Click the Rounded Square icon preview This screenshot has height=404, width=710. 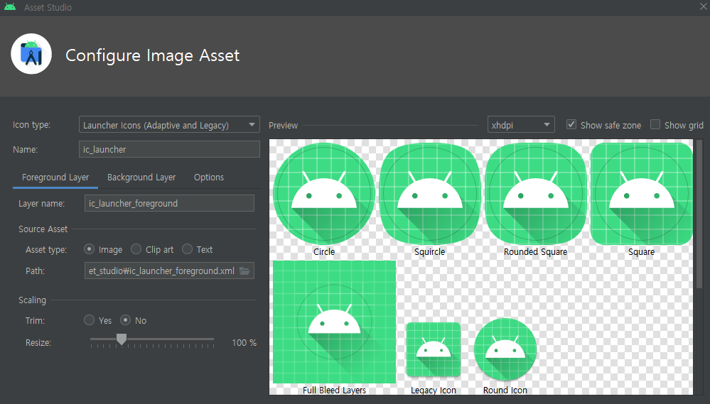point(536,194)
